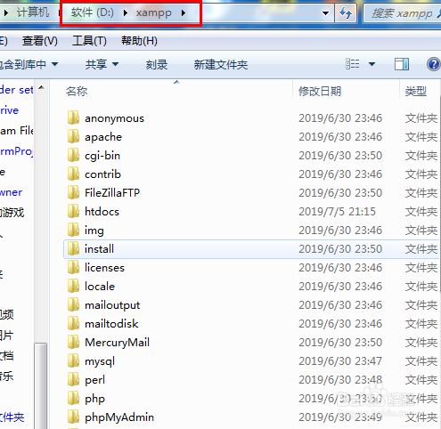Click the mysql date 2019/6/30 23:47
The image size is (441, 429).
[x=340, y=361]
